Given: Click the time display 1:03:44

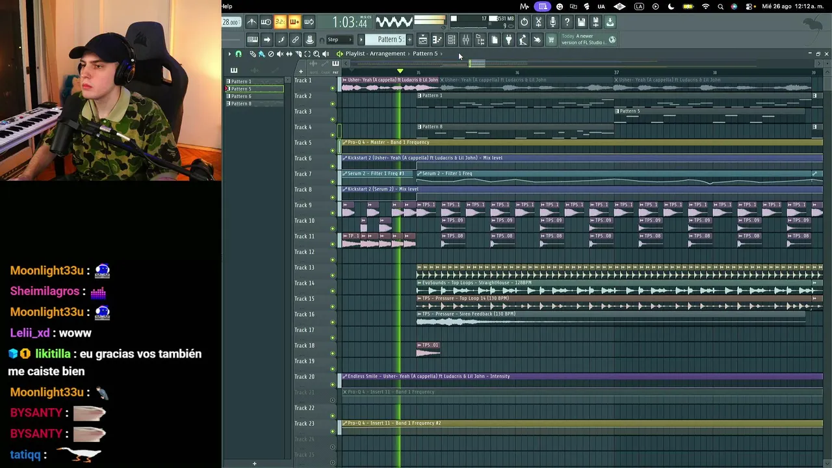Looking at the screenshot, I should (350, 23).
